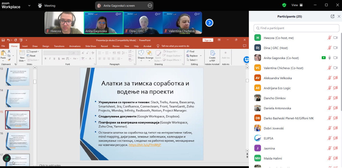Screen dimensions: 342x168
Task: Open the Zoom View dropdown
Action: pyautogui.click(x=297, y=5)
